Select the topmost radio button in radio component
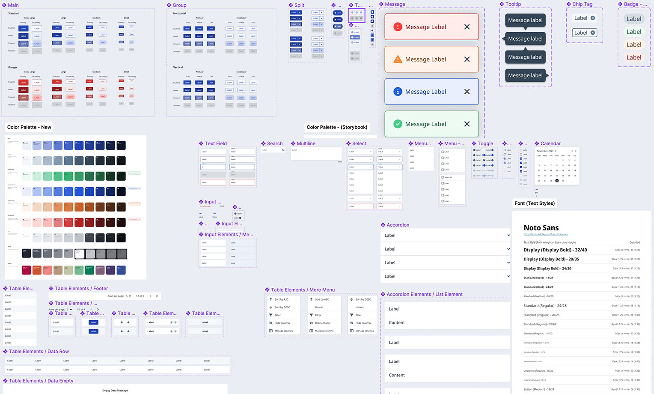This screenshot has height=394, width=654. pyautogui.click(x=505, y=150)
